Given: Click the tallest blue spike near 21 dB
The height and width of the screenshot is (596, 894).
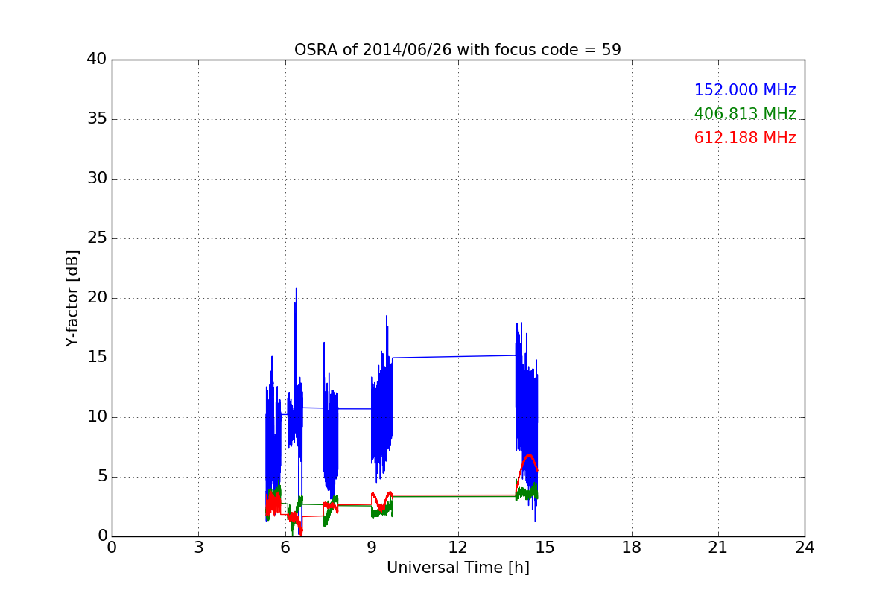Looking at the screenshot, I should [296, 289].
